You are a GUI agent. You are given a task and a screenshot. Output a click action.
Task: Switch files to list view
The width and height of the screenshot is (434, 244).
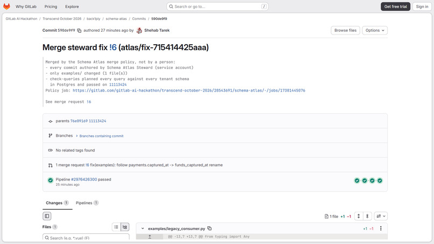pos(116,227)
